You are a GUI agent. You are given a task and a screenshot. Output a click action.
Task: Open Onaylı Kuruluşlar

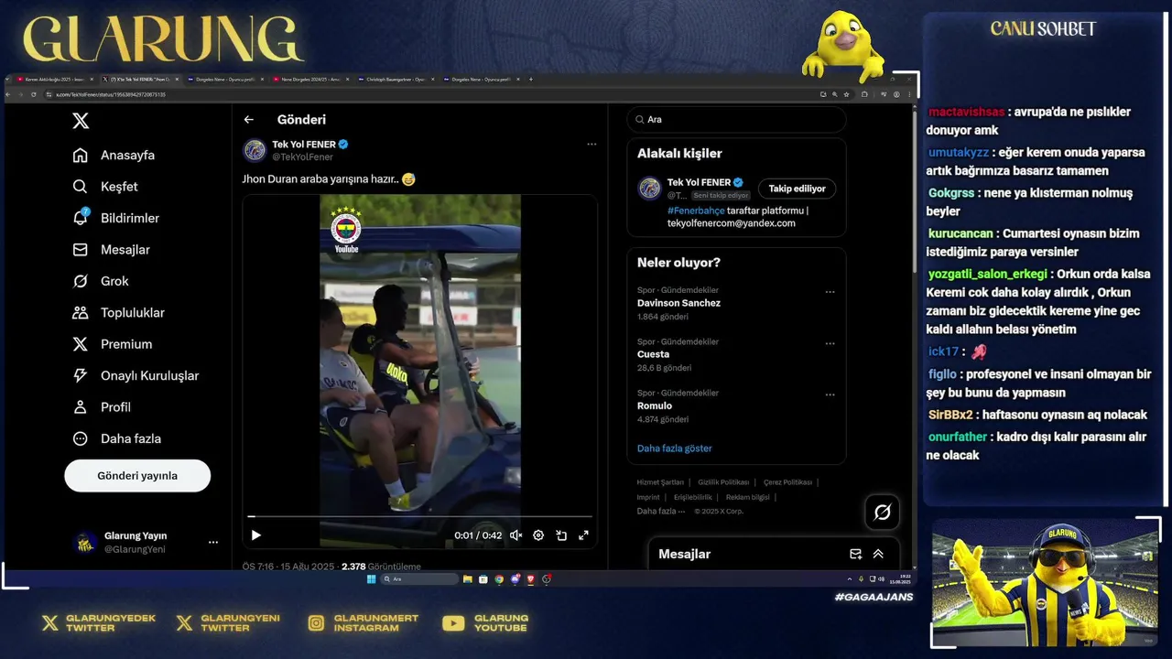tap(136, 376)
